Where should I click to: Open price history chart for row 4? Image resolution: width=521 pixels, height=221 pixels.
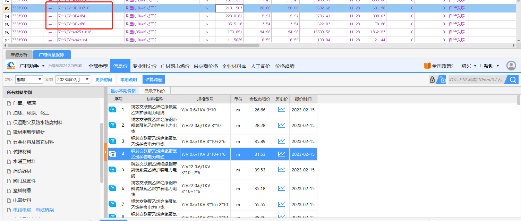pos(281,154)
